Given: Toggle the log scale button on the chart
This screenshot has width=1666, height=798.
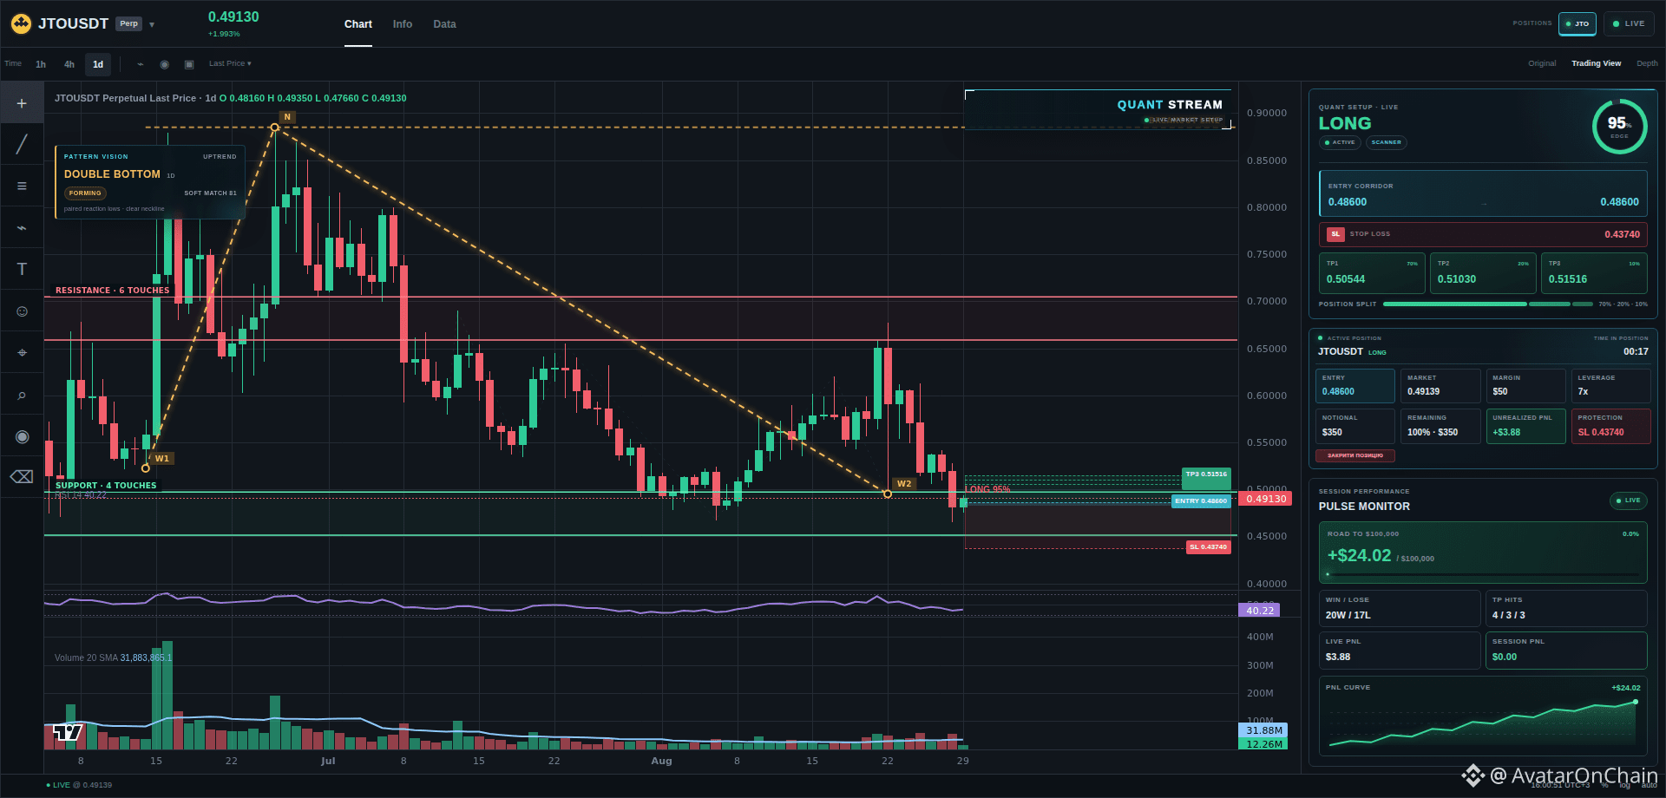Looking at the screenshot, I should point(1624,785).
